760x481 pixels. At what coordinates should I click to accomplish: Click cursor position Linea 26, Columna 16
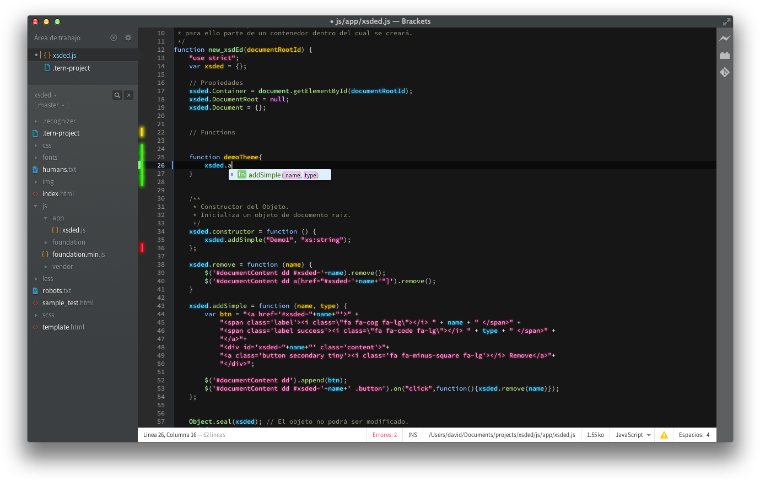coord(170,435)
